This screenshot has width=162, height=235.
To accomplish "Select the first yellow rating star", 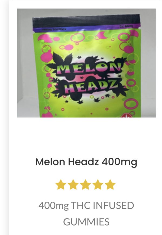I will [x=61, y=185].
